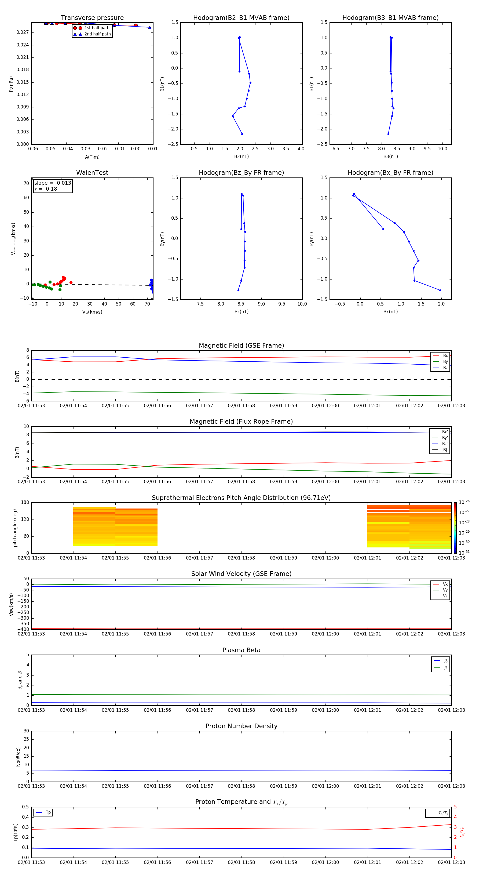The height and width of the screenshot is (886, 483).
Task: Click the 'Hodogram(B3_B1 MVAB frame)' title
Action: [390, 18]
